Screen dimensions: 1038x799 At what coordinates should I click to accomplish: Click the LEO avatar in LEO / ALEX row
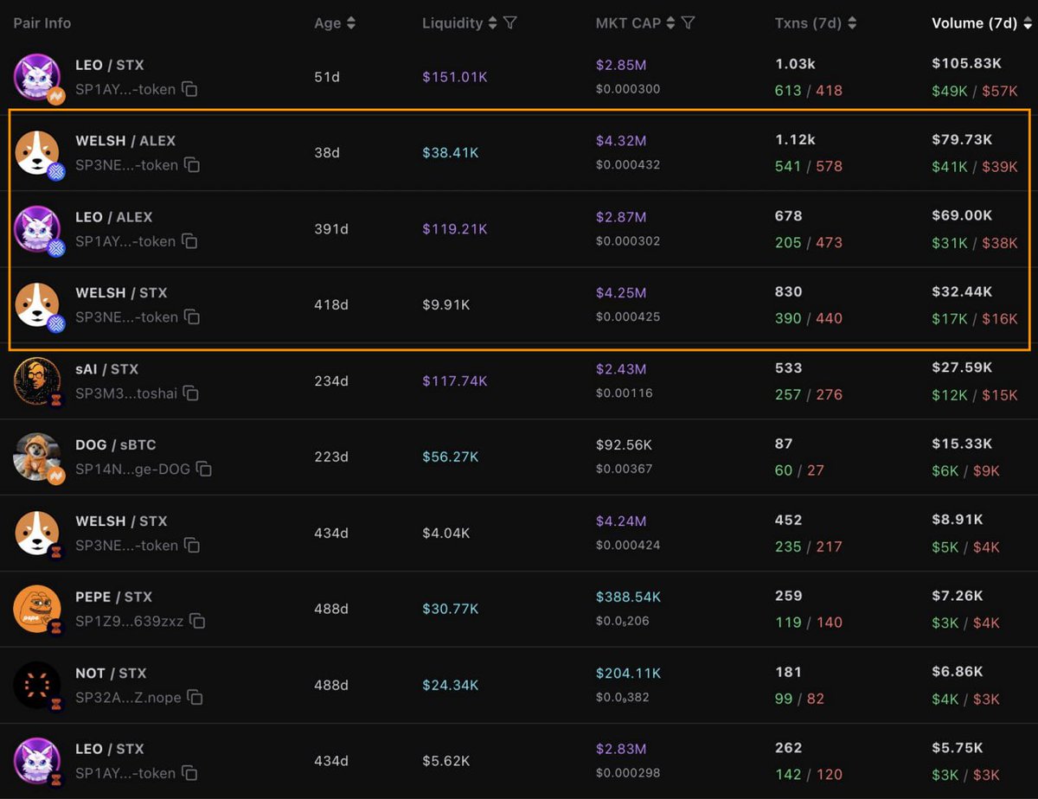coord(37,229)
